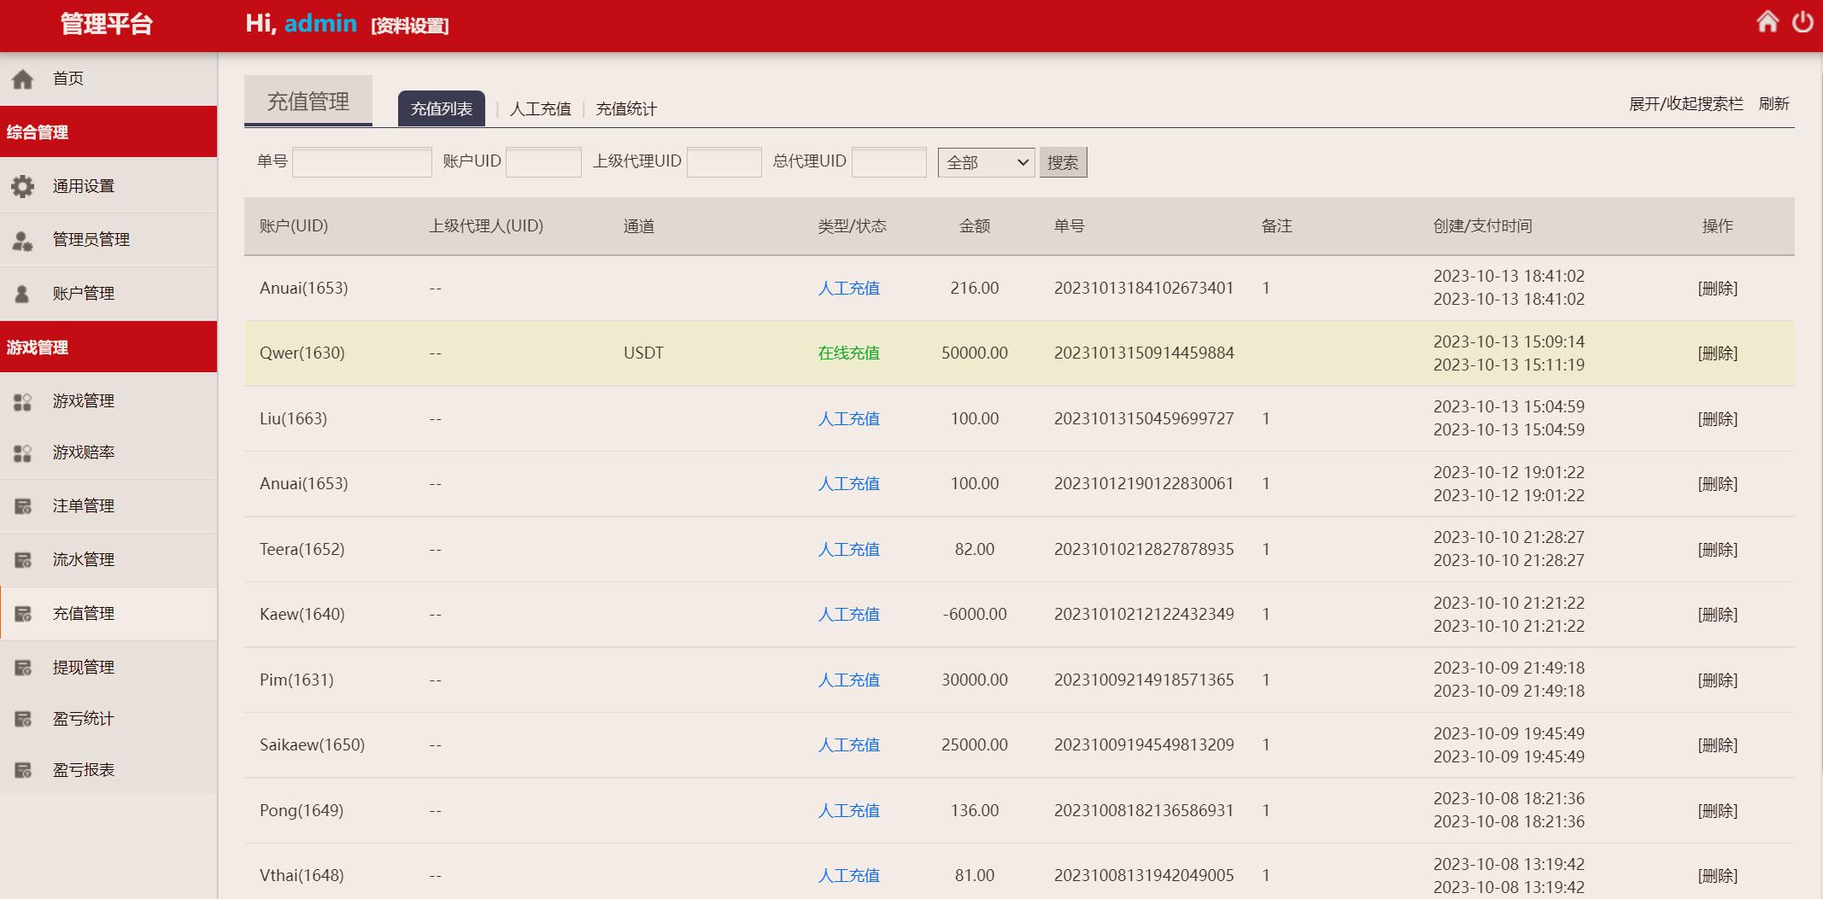Switch to 人工充值 tab
Image resolution: width=1823 pixels, height=899 pixels.
[x=541, y=109]
